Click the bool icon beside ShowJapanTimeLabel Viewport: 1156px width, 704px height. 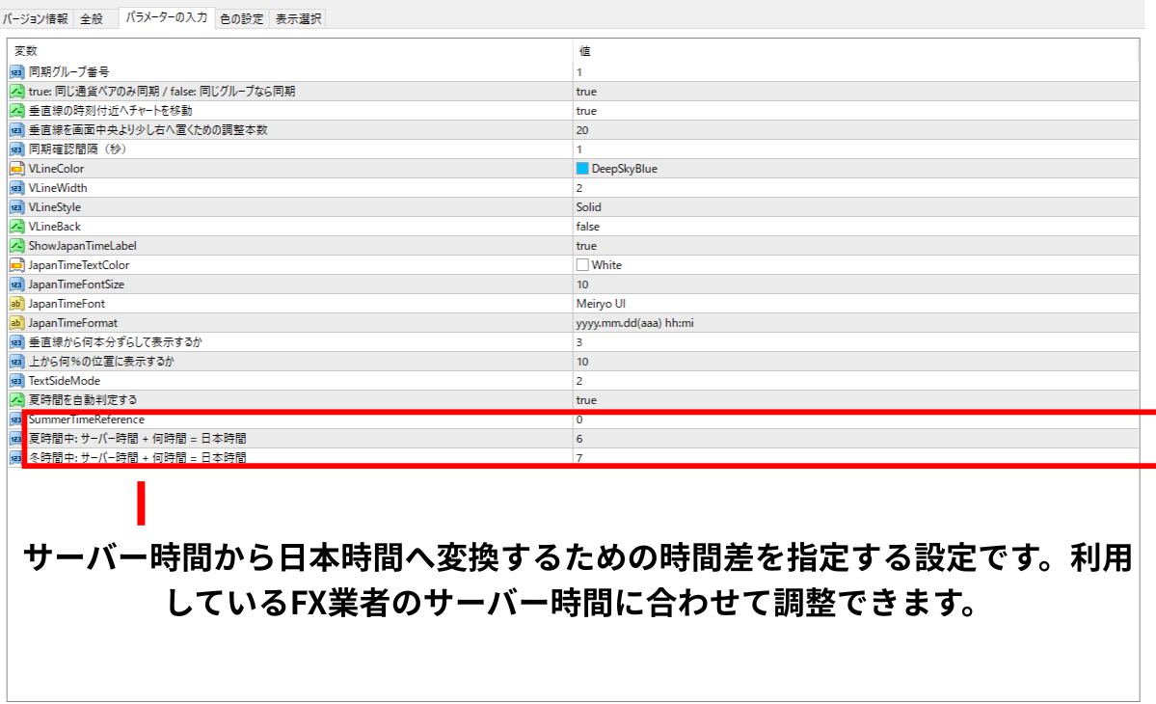16,246
